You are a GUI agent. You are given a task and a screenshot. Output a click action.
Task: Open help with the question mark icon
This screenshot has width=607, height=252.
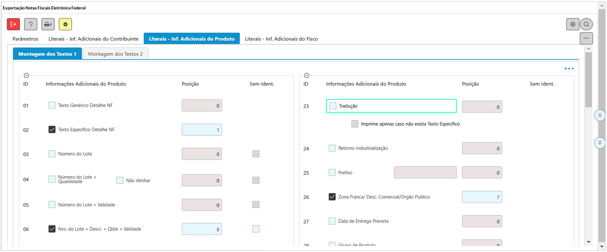pyautogui.click(x=30, y=24)
